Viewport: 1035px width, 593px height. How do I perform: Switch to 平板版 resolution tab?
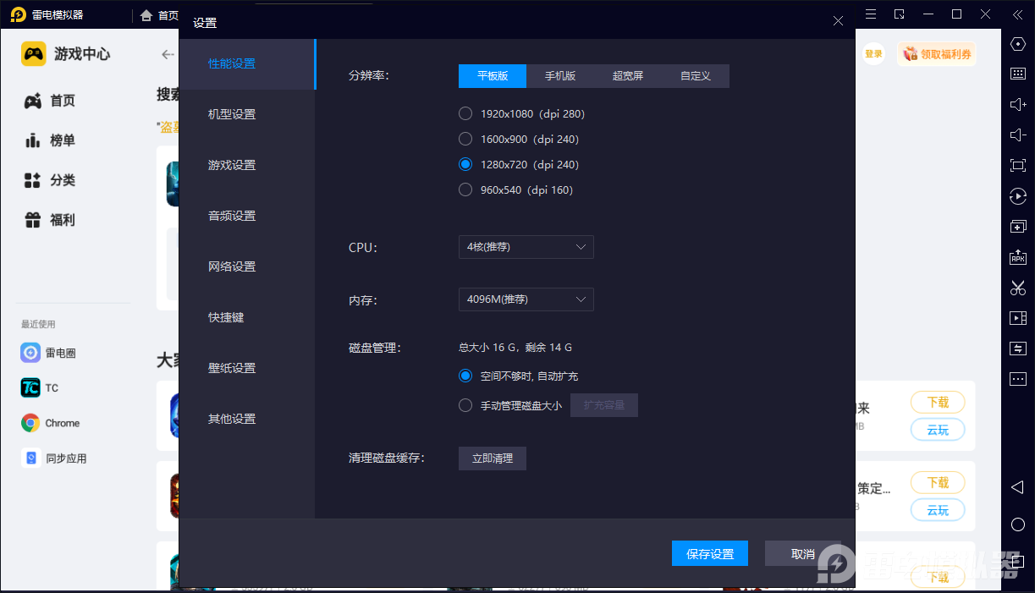(x=493, y=76)
